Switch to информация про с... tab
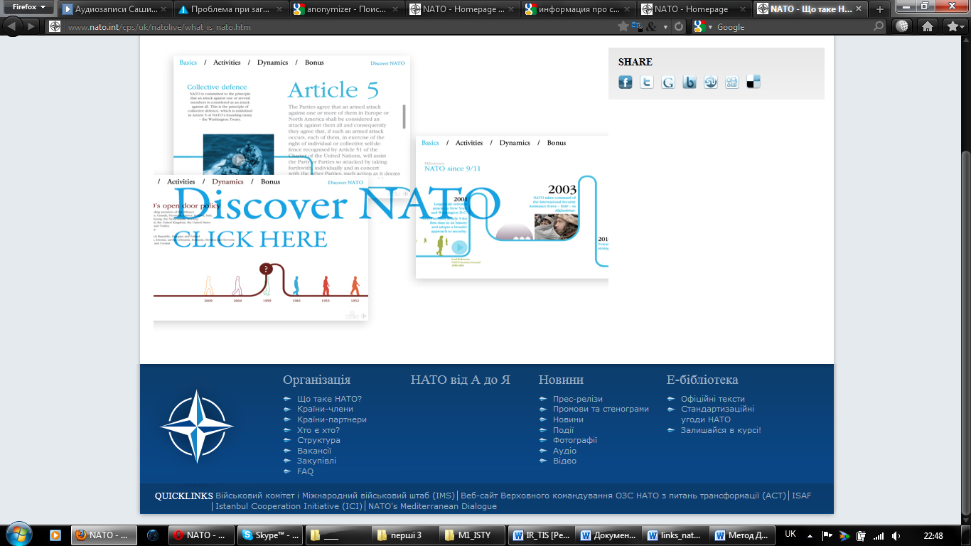 (578, 9)
